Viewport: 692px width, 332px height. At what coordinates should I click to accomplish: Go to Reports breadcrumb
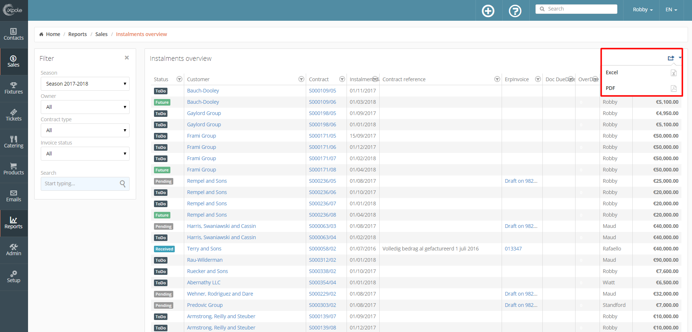click(x=78, y=34)
